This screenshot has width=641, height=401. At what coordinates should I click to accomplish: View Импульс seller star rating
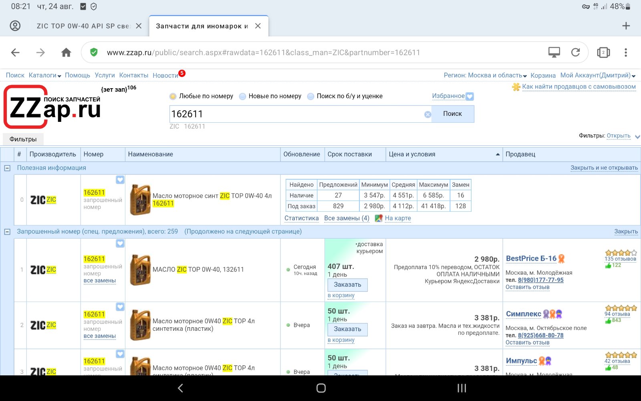621,355
